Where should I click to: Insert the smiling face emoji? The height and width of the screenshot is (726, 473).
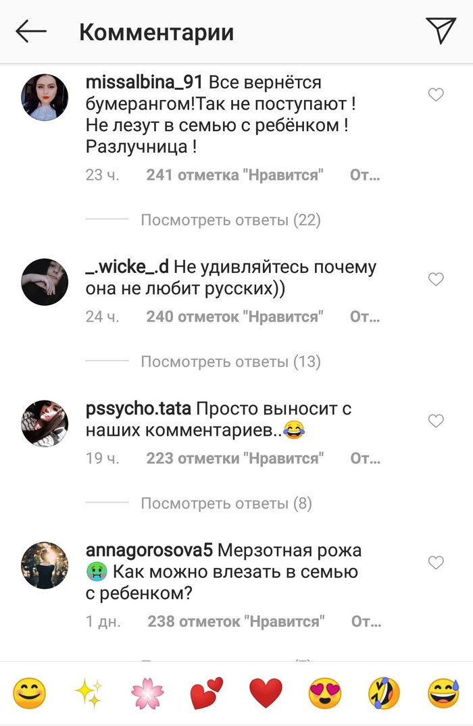pyautogui.click(x=30, y=693)
